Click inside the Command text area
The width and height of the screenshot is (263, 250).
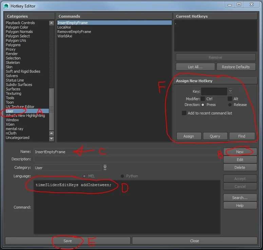pos(127,207)
